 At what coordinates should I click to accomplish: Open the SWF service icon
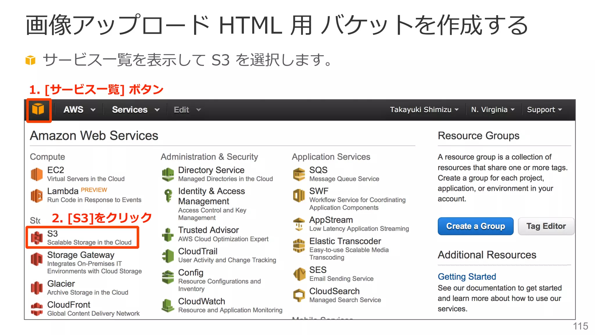pos(299,195)
